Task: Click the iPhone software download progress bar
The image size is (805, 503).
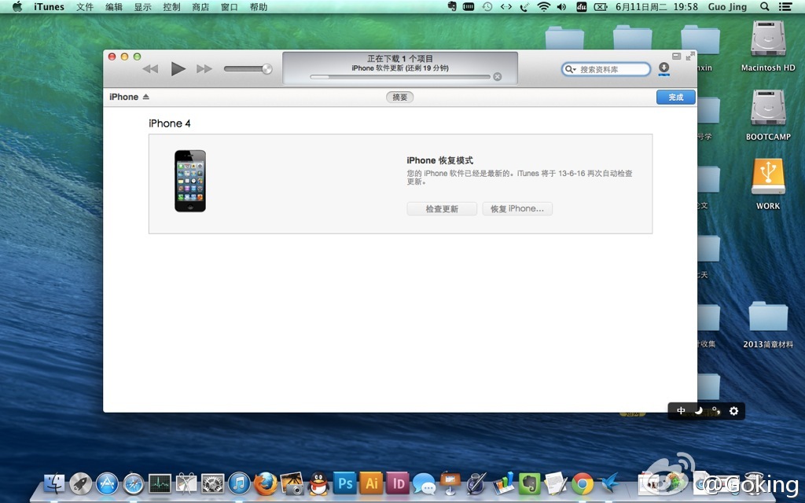Action: [x=400, y=77]
